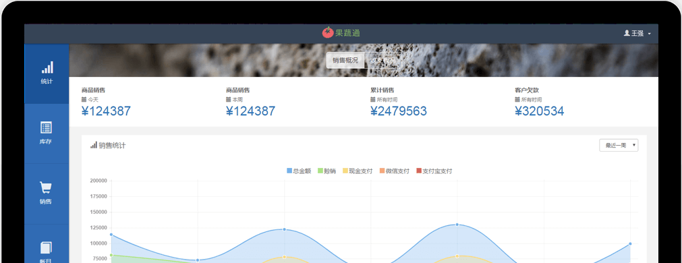Screen dimensions: 682x263
Task: Click the 125000 y-axis label
Action: click(98, 228)
